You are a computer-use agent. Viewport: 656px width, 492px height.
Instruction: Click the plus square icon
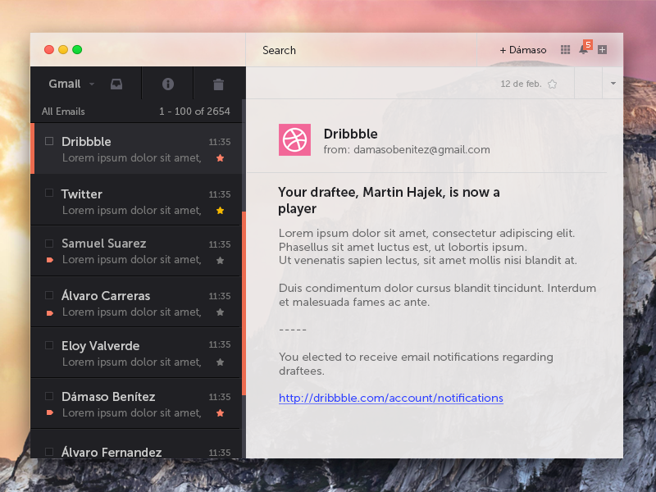(x=602, y=50)
